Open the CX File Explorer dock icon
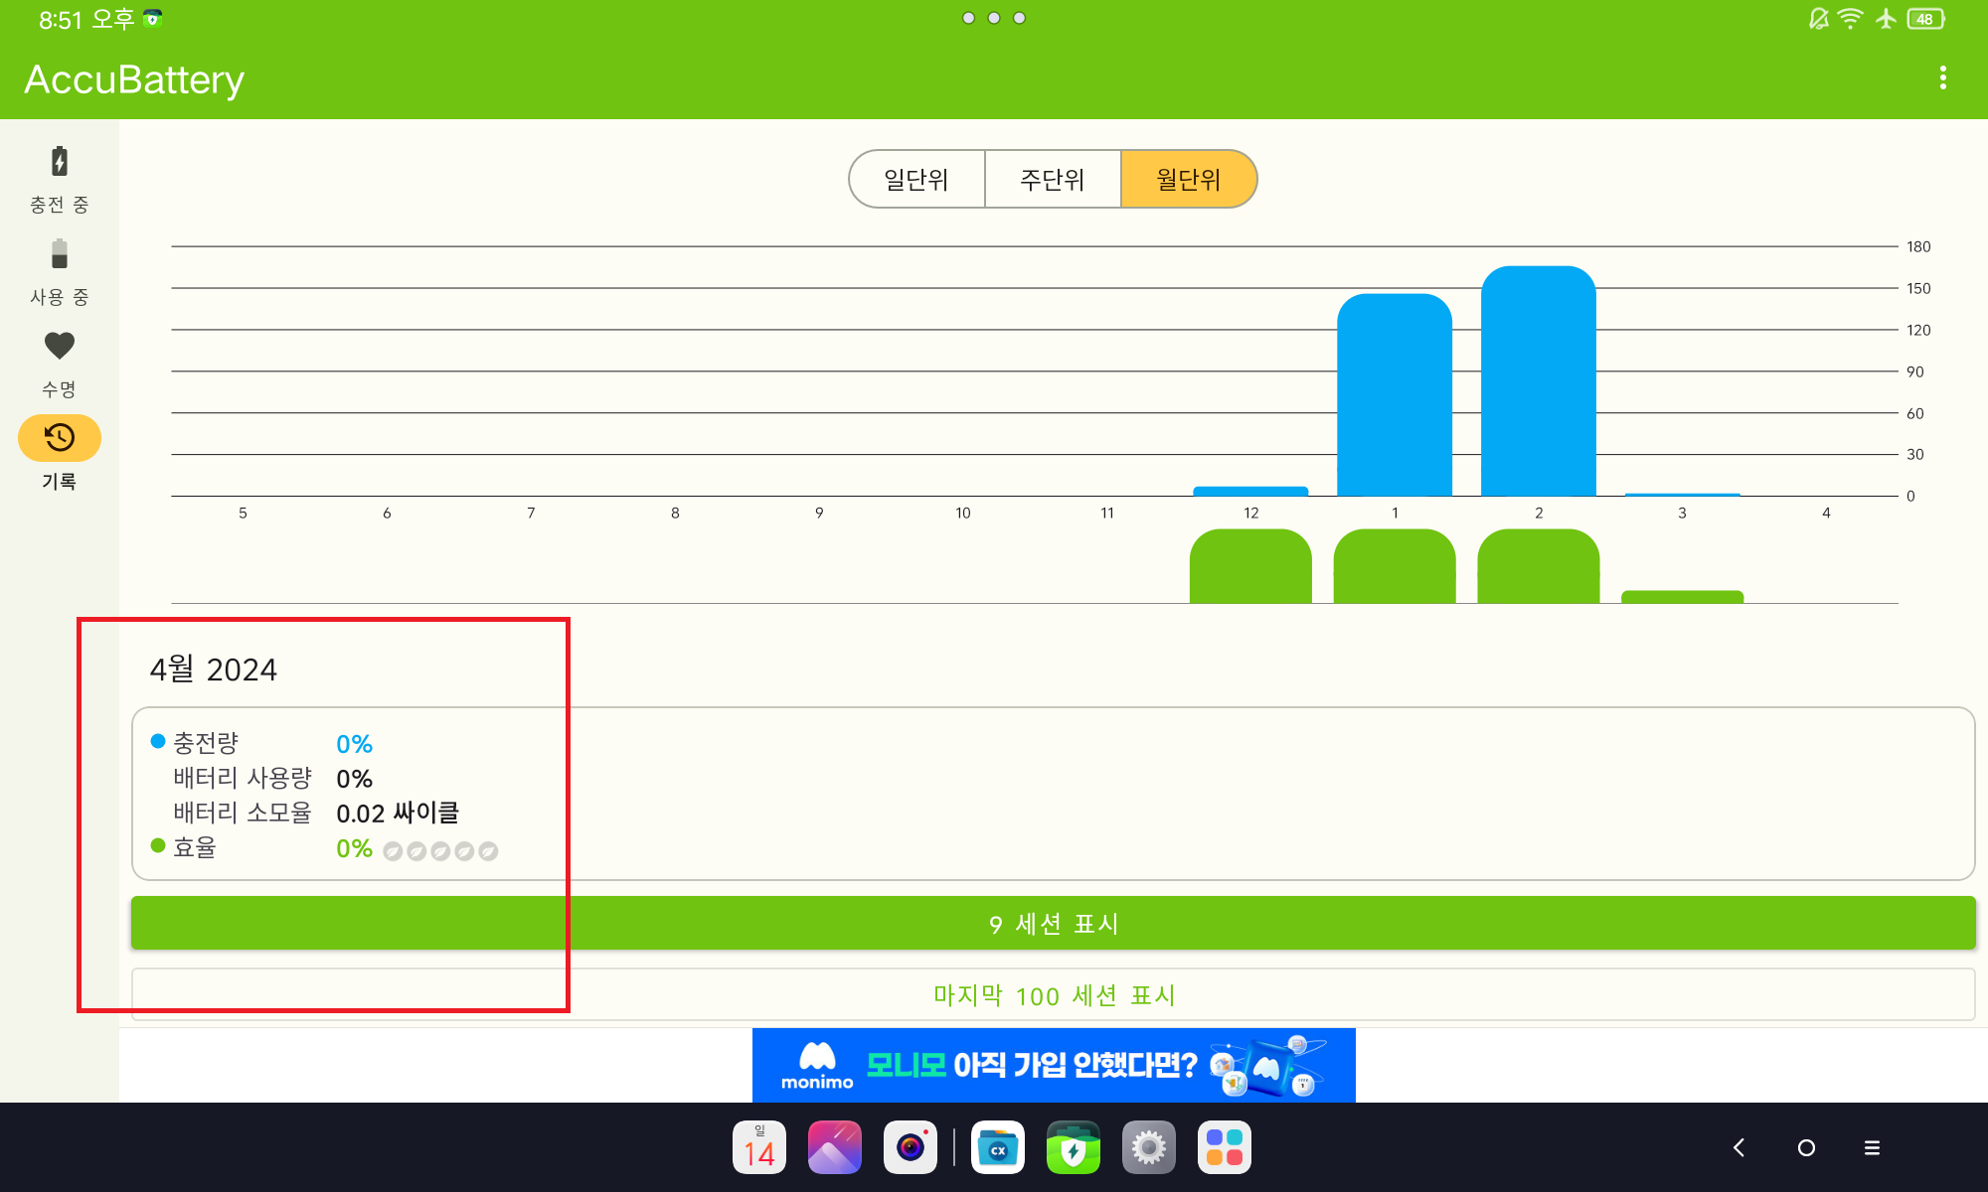The width and height of the screenshot is (1988, 1192). [998, 1148]
